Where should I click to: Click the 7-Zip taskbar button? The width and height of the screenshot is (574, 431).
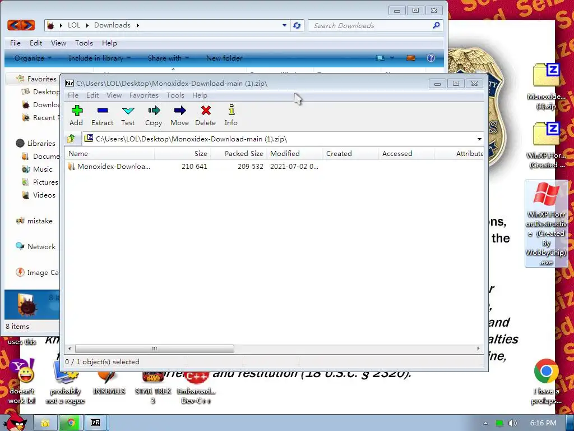[95, 423]
